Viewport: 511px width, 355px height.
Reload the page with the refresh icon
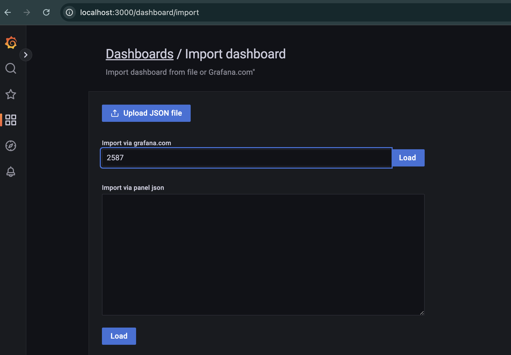[x=46, y=12]
